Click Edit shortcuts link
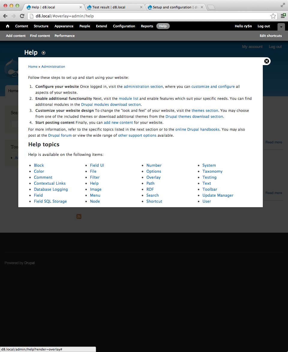 tap(271, 36)
